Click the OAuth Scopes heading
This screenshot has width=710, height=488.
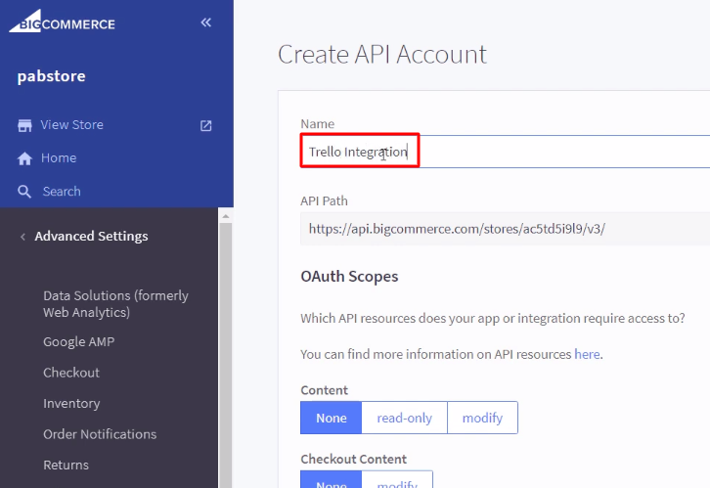349,276
